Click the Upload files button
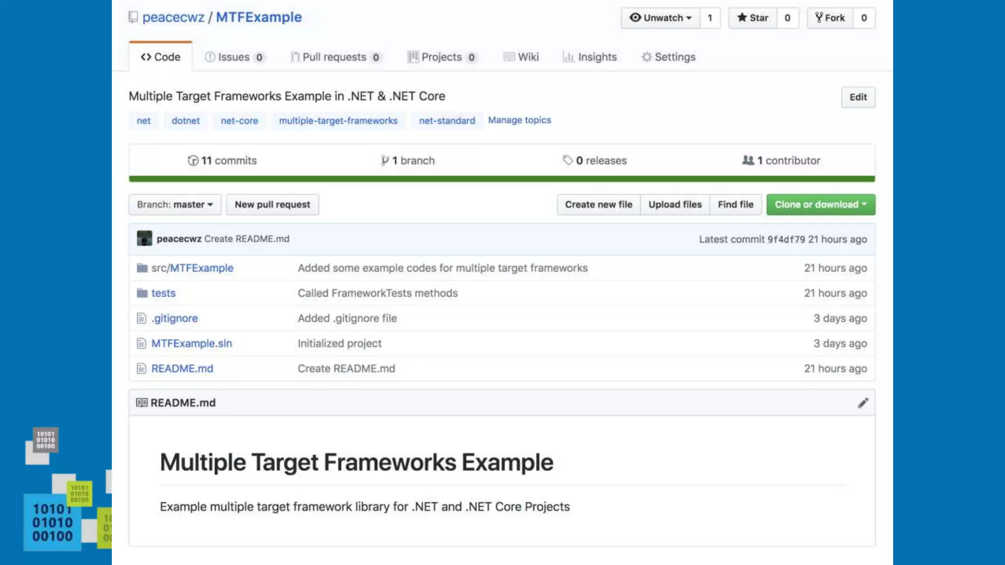 [675, 205]
